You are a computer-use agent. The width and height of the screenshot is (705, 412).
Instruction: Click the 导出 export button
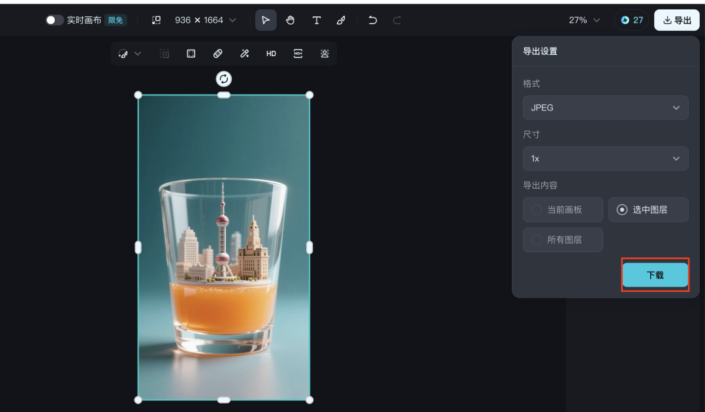(677, 20)
